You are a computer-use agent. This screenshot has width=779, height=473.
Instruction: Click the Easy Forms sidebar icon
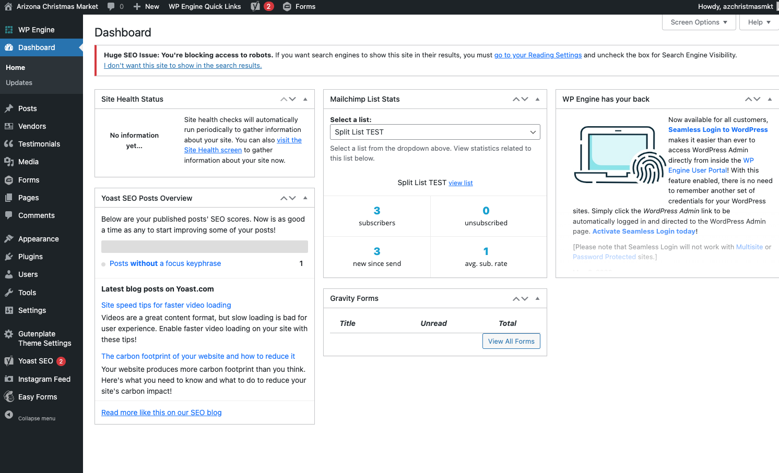(9, 397)
